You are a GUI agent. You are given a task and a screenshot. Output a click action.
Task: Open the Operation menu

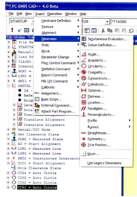point(54,14)
